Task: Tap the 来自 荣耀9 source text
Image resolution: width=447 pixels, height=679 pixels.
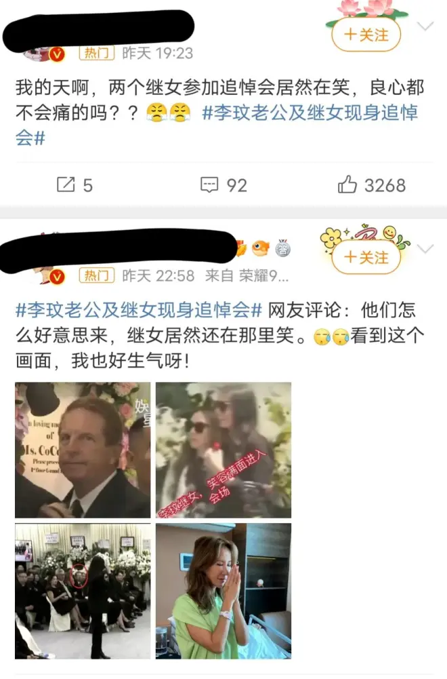Action: click(x=247, y=276)
